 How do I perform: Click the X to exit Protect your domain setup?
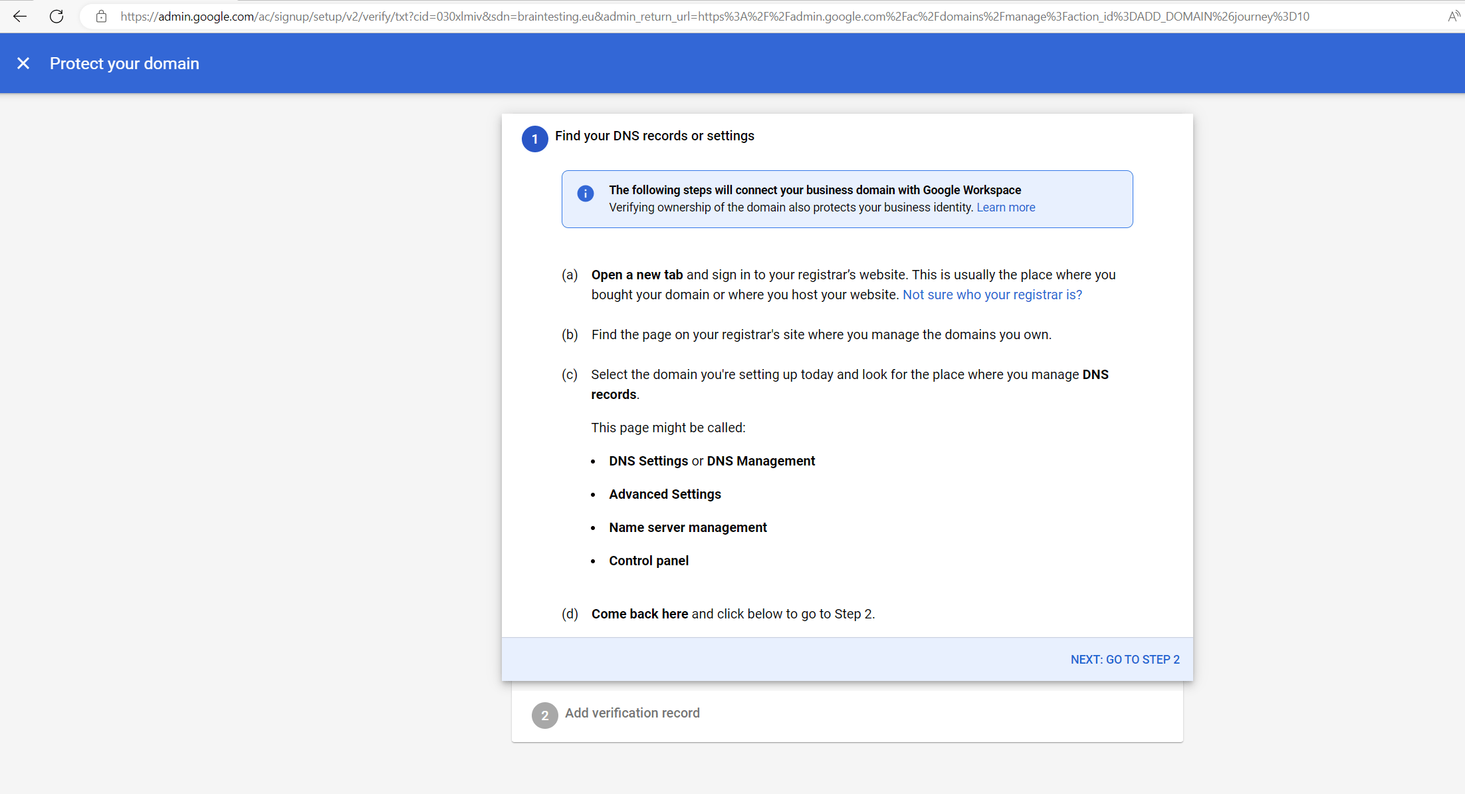[x=23, y=63]
